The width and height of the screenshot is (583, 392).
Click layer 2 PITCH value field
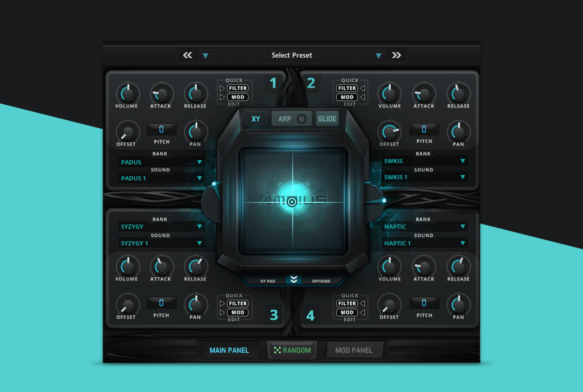point(424,129)
